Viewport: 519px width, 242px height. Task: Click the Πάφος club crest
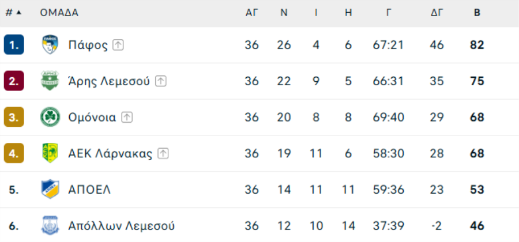coord(50,44)
